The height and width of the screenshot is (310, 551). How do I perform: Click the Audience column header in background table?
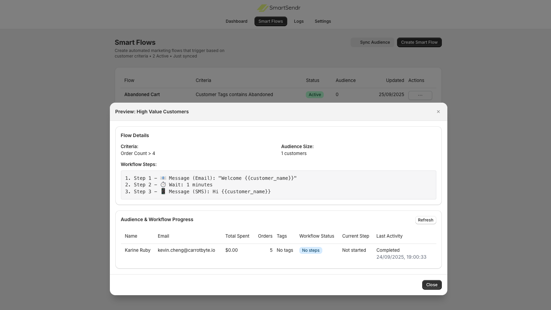click(x=346, y=80)
